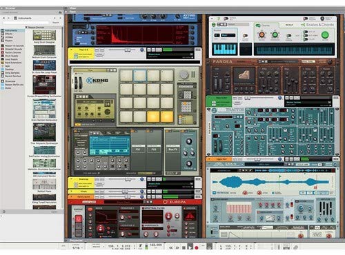This screenshot has width=345, height=255.
Task: Open Song Samples location
Action: pyautogui.click(x=12, y=73)
